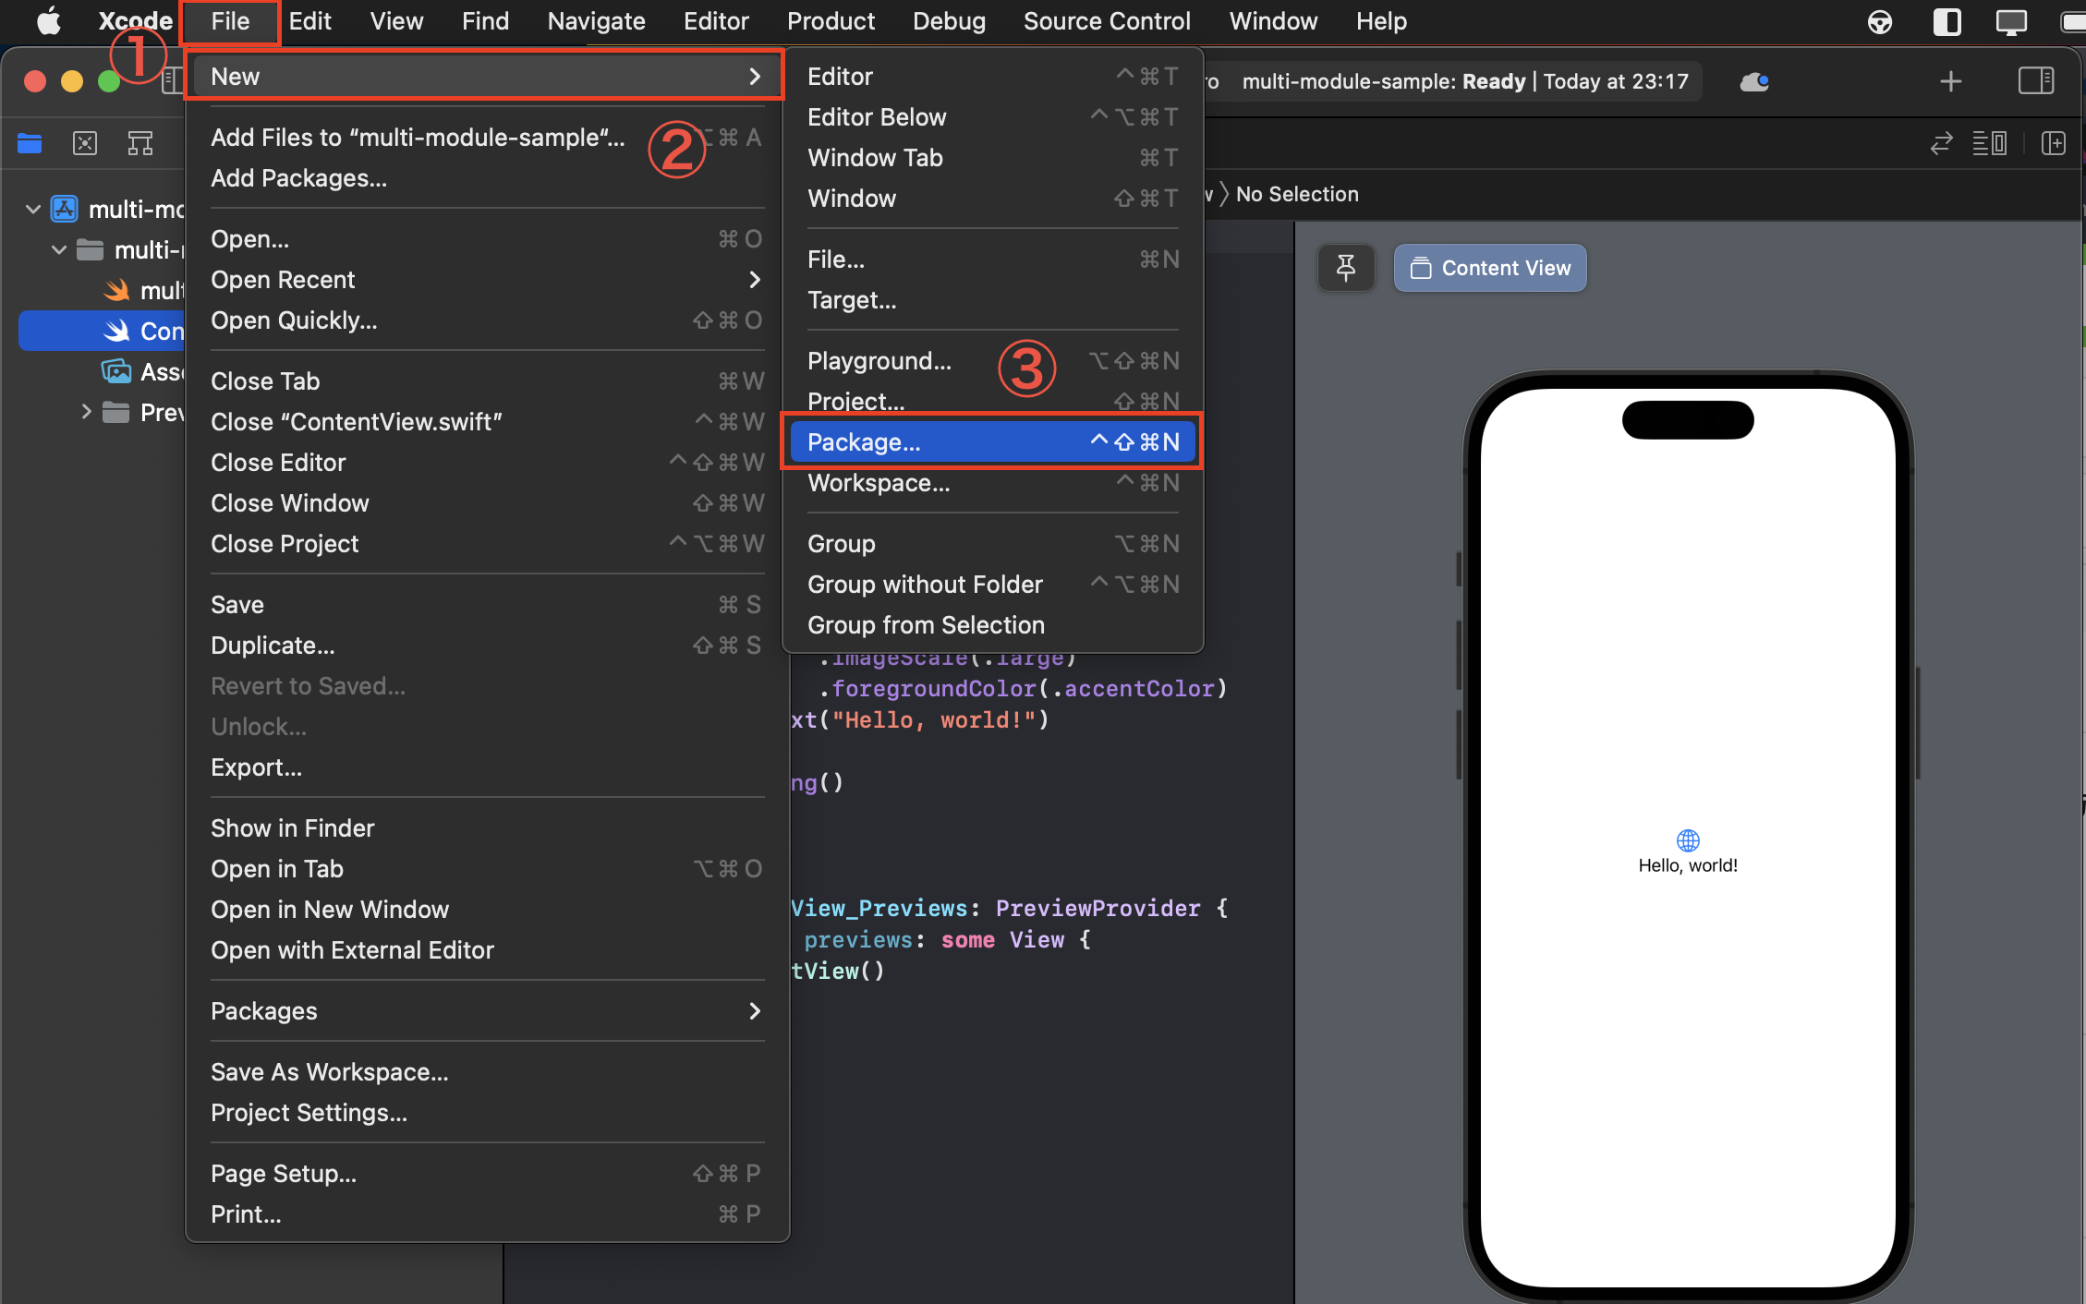Collapse the multi-module-sample project root
This screenshot has height=1304, width=2086.
click(33, 210)
